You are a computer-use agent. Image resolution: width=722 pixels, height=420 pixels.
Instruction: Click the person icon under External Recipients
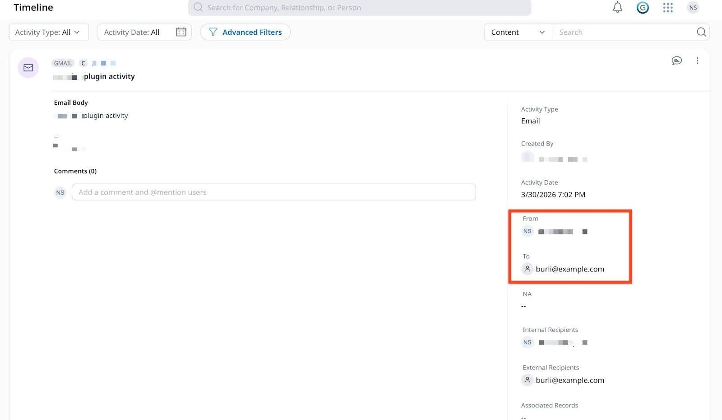(527, 380)
